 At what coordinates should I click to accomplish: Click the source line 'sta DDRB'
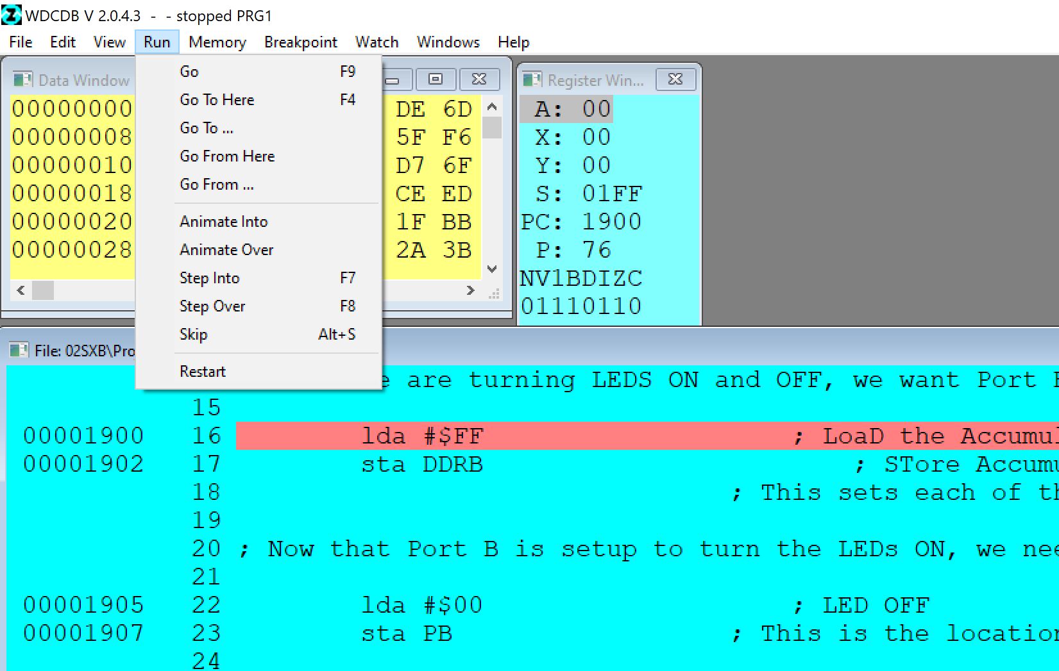click(x=422, y=464)
